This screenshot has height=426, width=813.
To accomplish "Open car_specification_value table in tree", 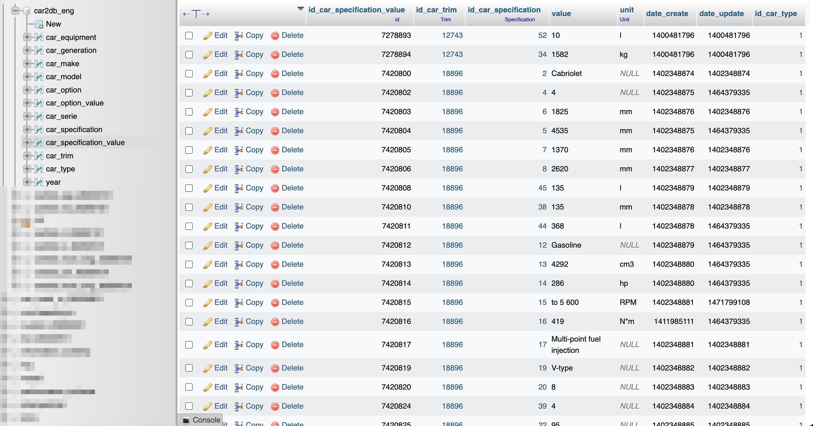I will (x=85, y=142).
